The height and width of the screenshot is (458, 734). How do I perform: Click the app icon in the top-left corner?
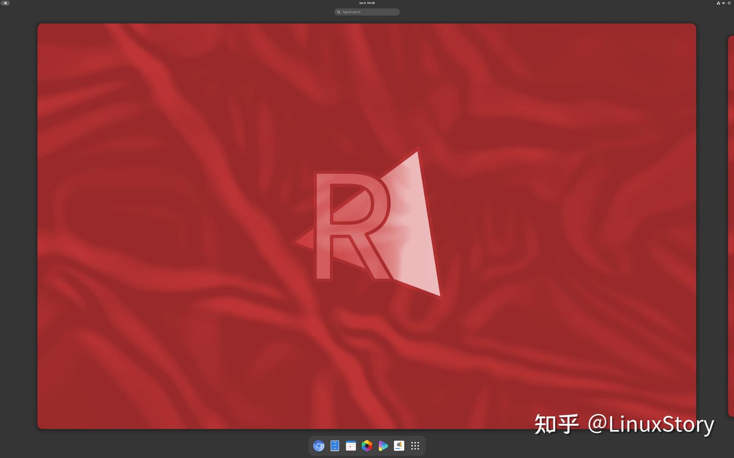[5, 3]
